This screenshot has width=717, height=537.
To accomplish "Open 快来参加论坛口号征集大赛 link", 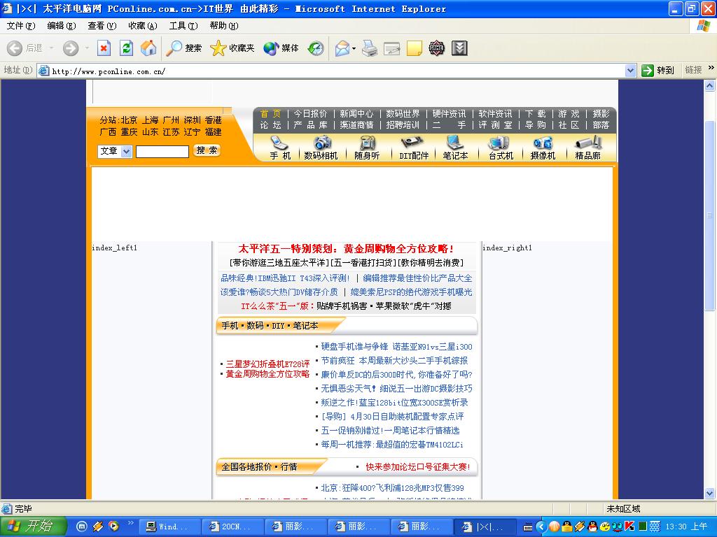I will [418, 466].
